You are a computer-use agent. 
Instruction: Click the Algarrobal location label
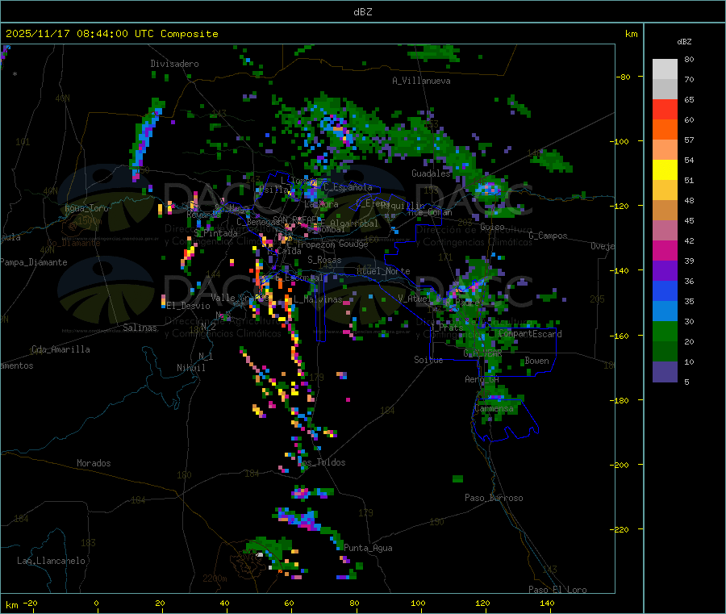(354, 223)
